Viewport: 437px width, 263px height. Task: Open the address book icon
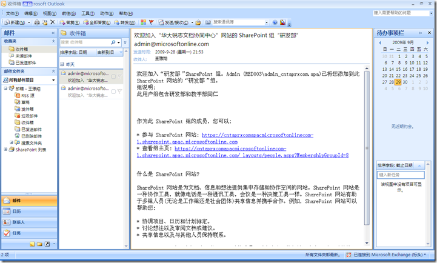click(x=208, y=22)
